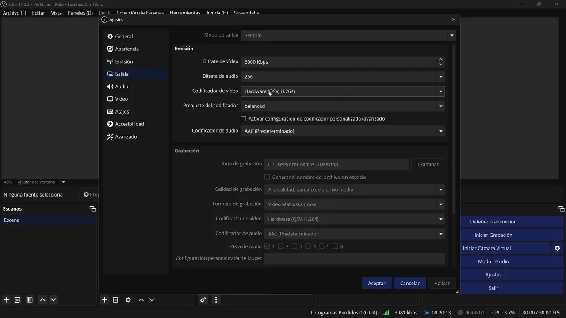Open the General settings section

[x=135, y=37]
